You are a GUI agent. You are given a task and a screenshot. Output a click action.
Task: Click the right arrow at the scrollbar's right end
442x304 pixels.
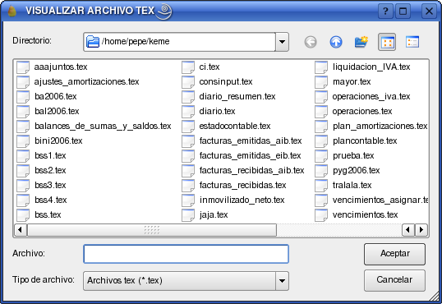421,229
